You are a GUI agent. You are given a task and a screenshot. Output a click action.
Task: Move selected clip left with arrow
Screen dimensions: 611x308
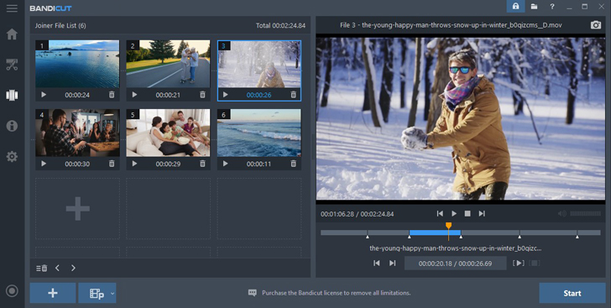pos(57,269)
